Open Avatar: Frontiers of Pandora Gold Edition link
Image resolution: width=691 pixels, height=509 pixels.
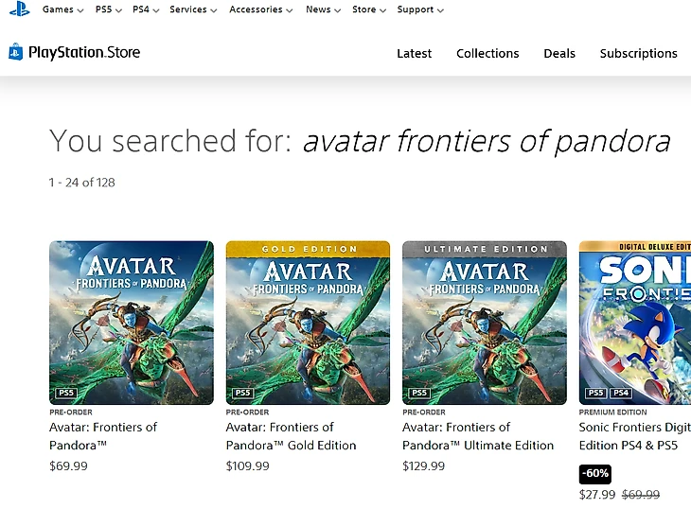pyautogui.click(x=291, y=436)
